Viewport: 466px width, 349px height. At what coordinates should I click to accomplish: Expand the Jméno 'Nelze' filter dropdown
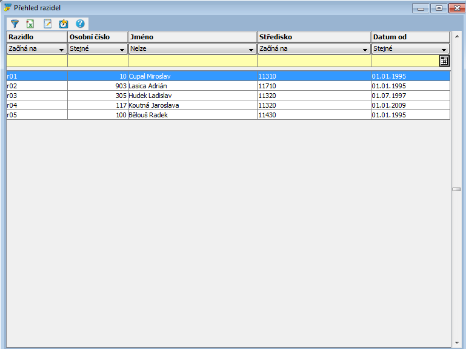point(251,50)
